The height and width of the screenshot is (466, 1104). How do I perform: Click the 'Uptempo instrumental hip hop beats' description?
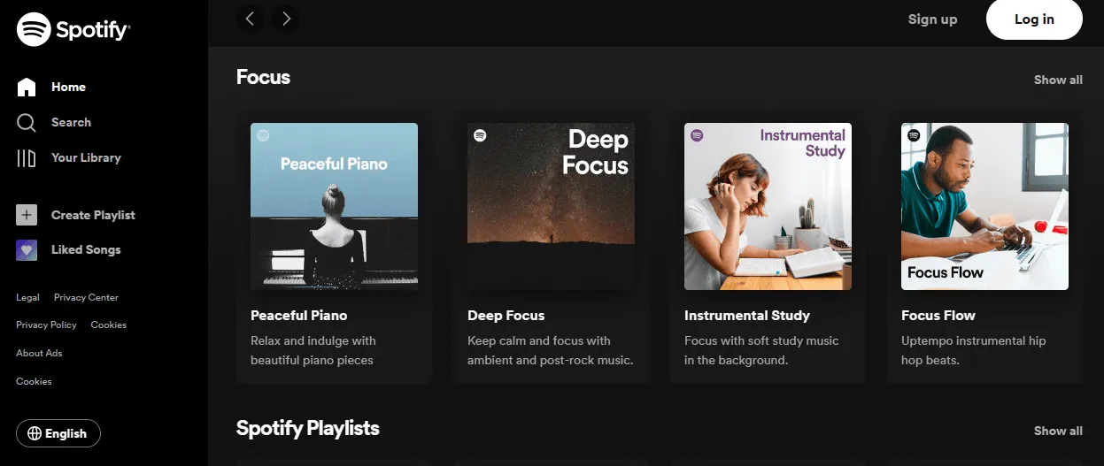(974, 350)
